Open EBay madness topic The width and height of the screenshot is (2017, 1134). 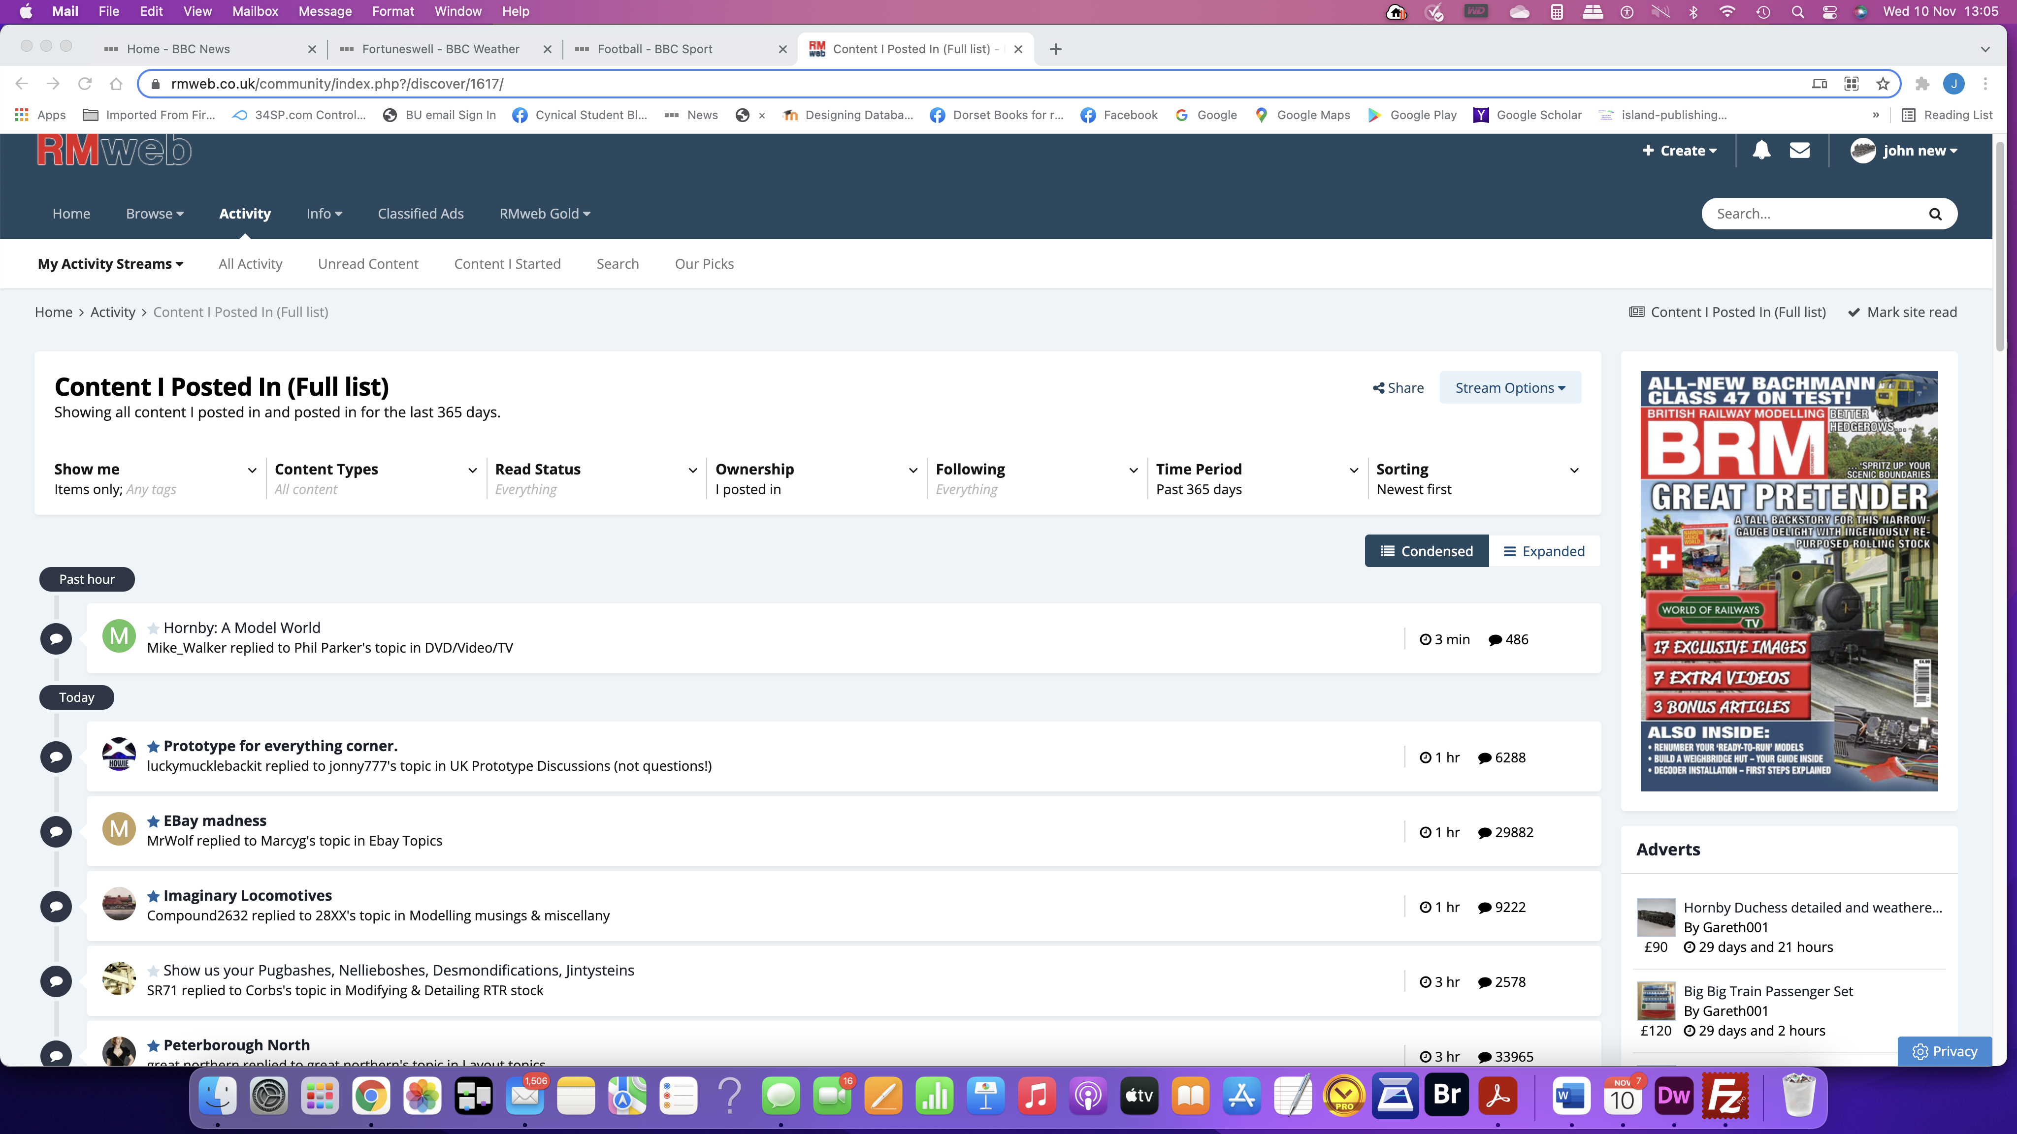tap(215, 821)
